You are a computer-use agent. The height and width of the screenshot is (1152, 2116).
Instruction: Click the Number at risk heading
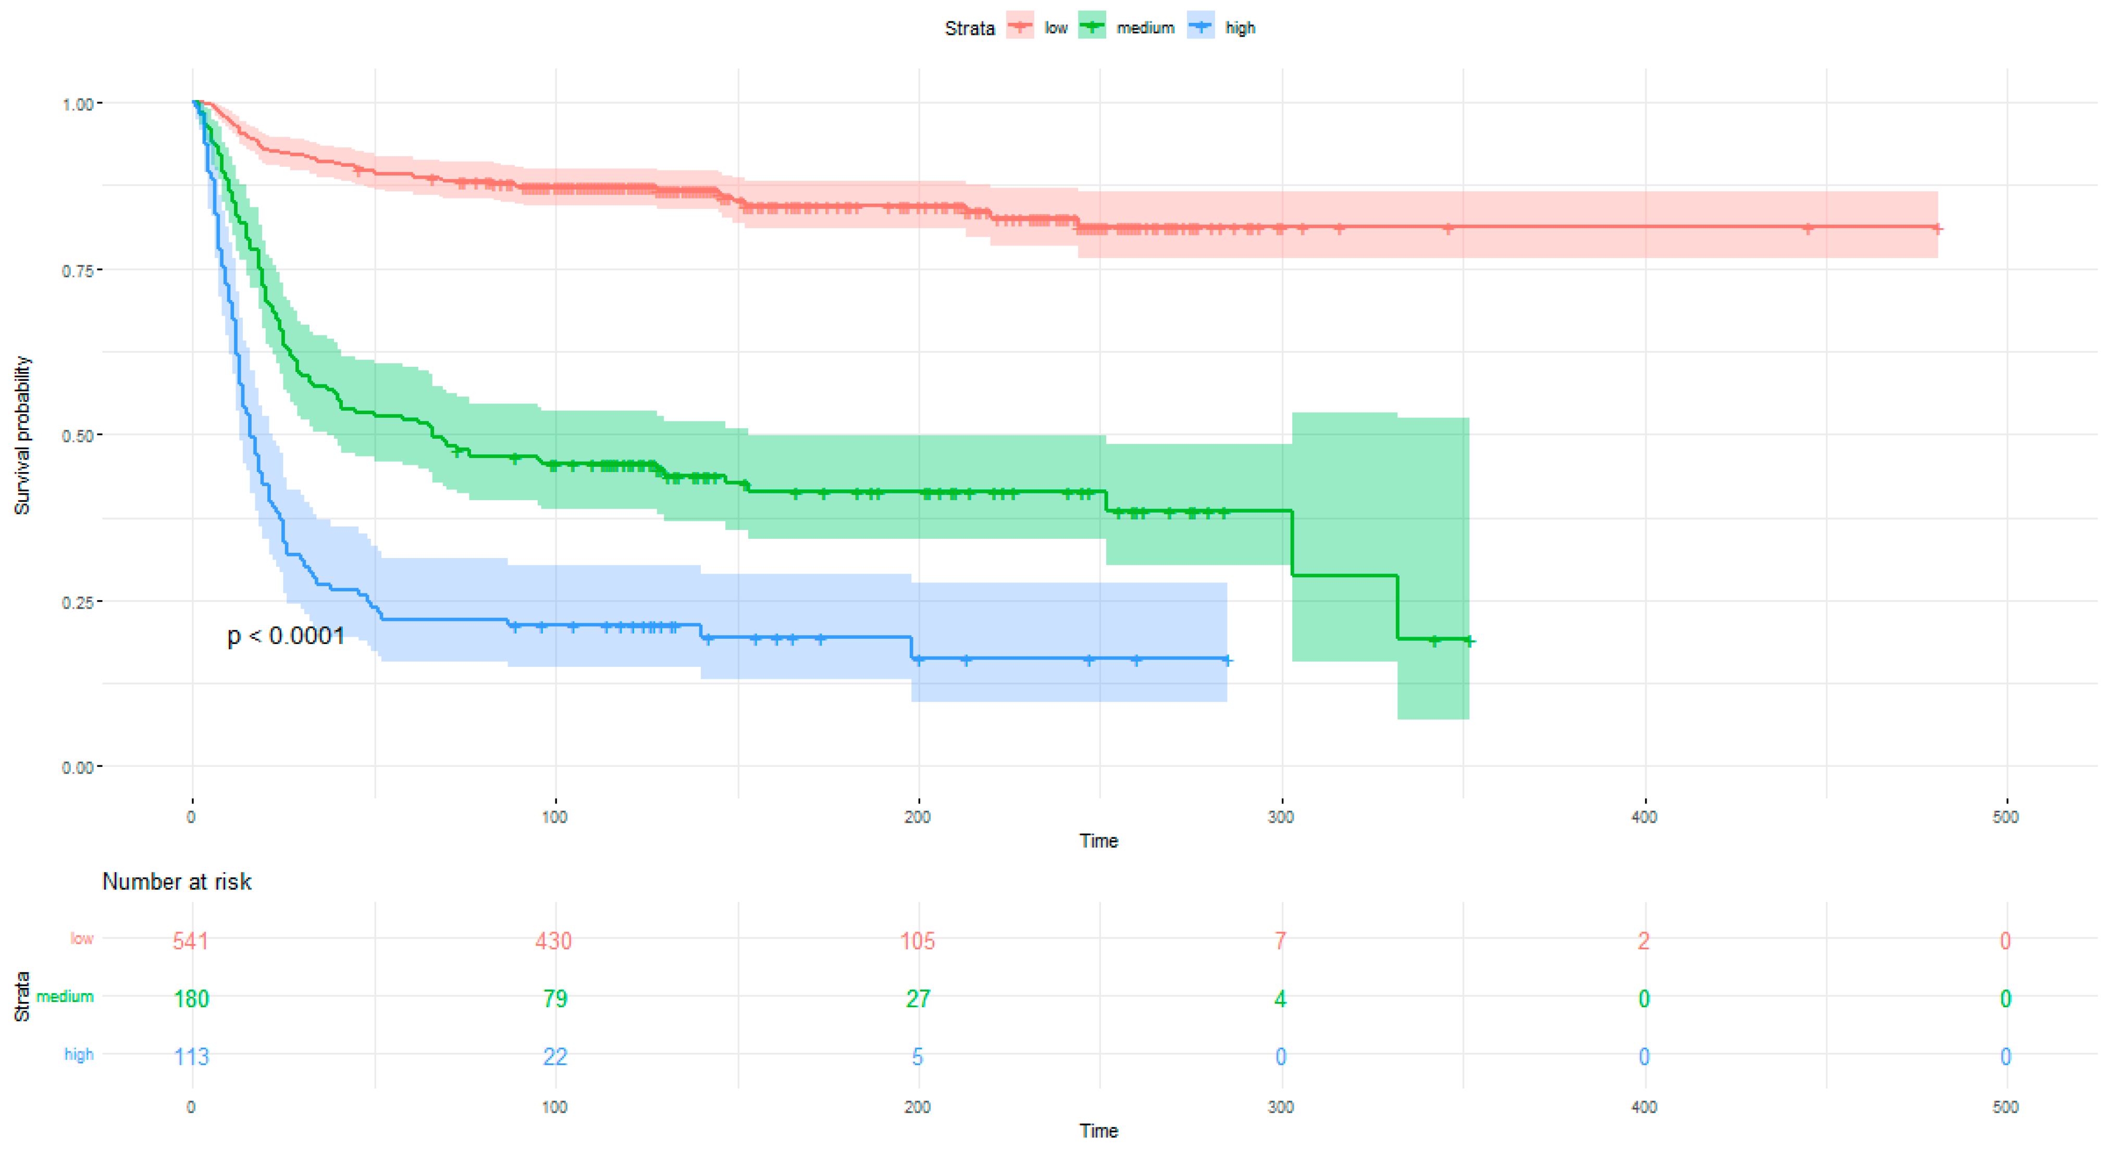pos(177,882)
